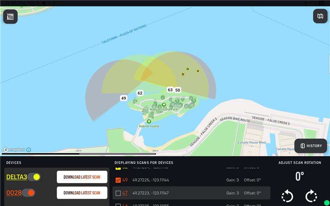Image resolution: width=330 pixels, height=206 pixels.
Task: Click Habitat Island green tree icon
Action: click(x=149, y=122)
